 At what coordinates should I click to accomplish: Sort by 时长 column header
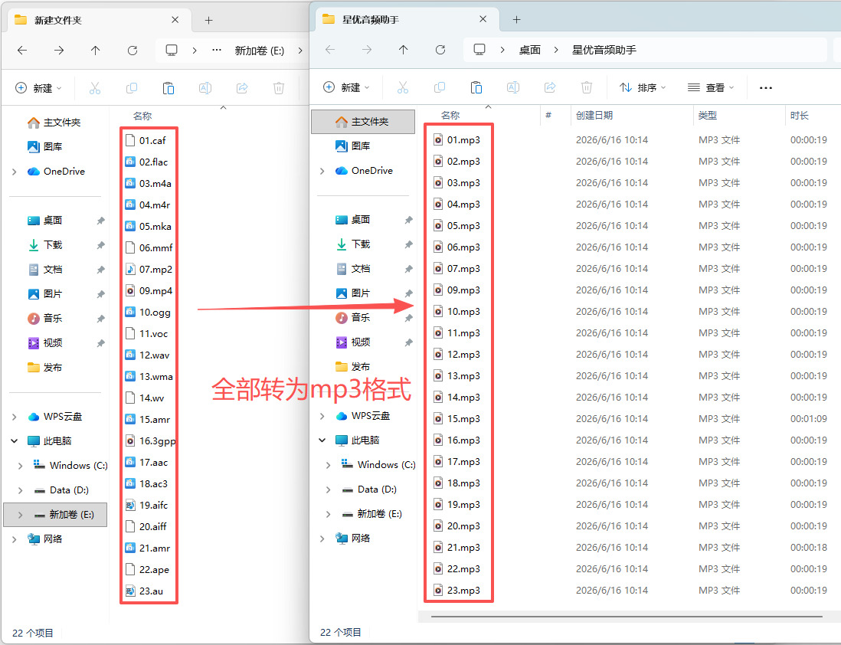[x=799, y=116]
